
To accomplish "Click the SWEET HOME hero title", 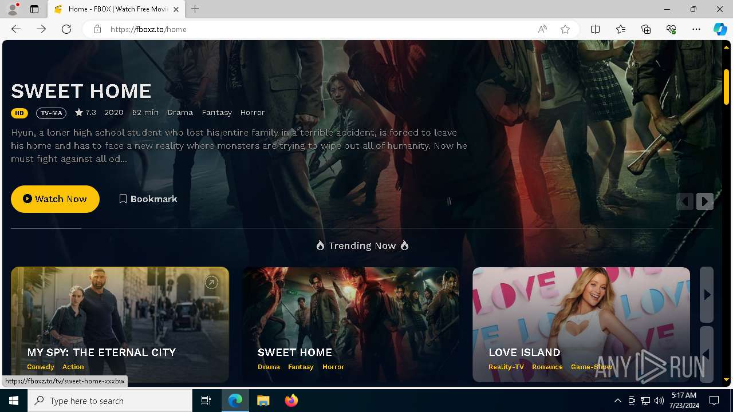I will (81, 91).
